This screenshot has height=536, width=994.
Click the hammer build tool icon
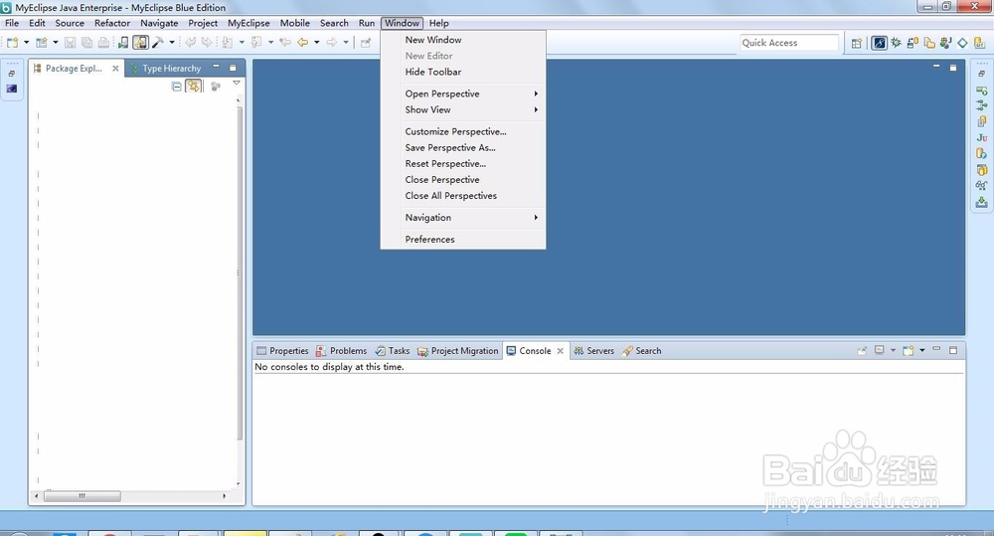pyautogui.click(x=158, y=43)
